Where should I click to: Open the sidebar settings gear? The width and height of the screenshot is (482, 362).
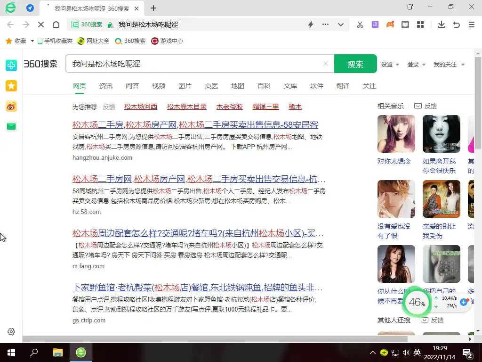click(x=11, y=332)
